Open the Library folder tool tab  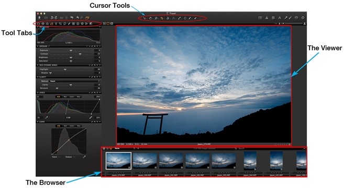[x=39, y=23]
